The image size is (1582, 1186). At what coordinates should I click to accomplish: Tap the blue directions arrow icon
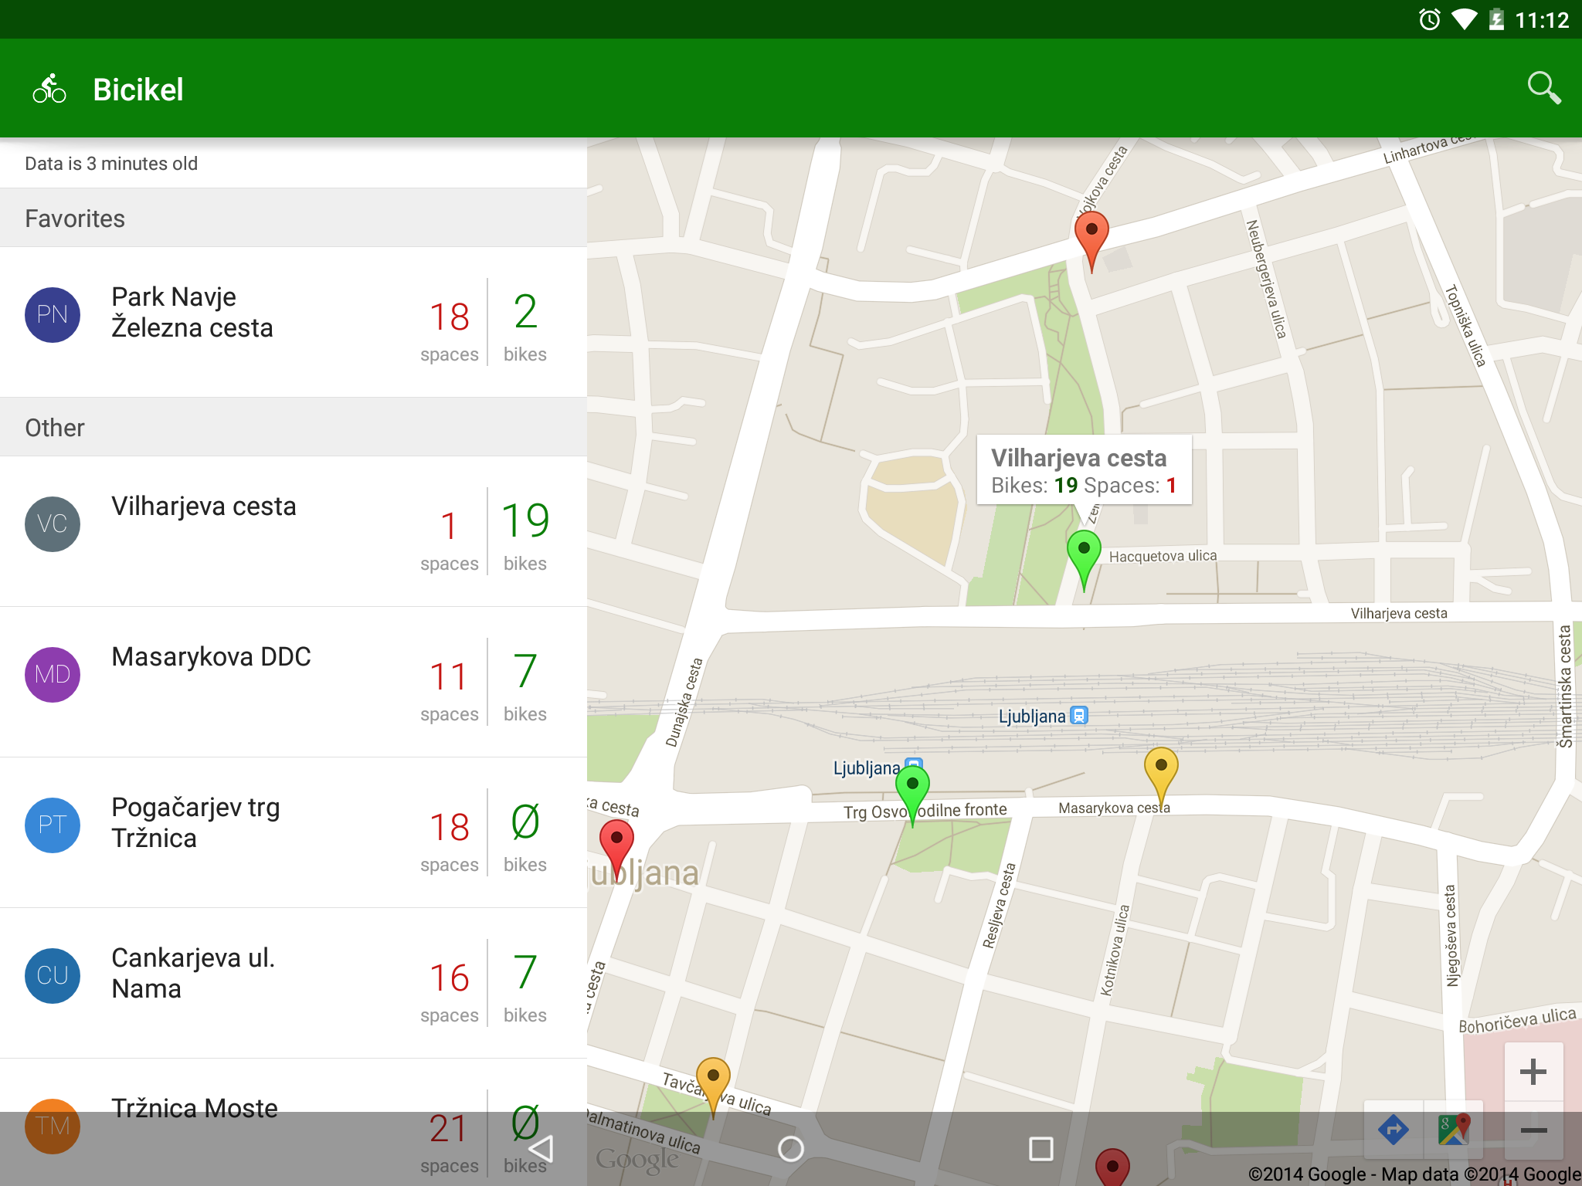point(1393,1130)
